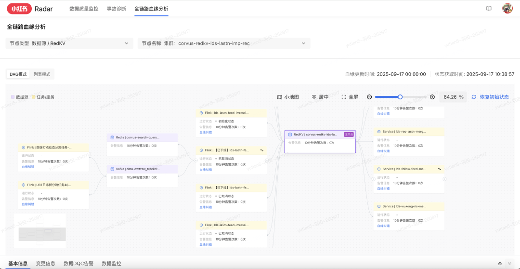Click the Service icon on lds-follow-feed-me card
Image resolution: width=520 pixels, height=269 pixels.
point(379,169)
